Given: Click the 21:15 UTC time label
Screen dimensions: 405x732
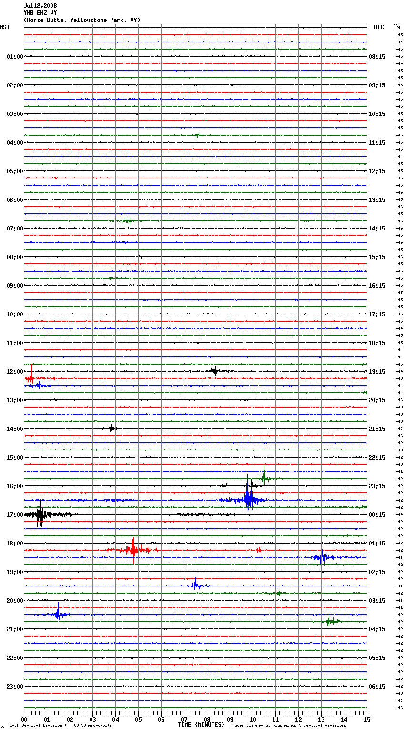Looking at the screenshot, I should 377,429.
